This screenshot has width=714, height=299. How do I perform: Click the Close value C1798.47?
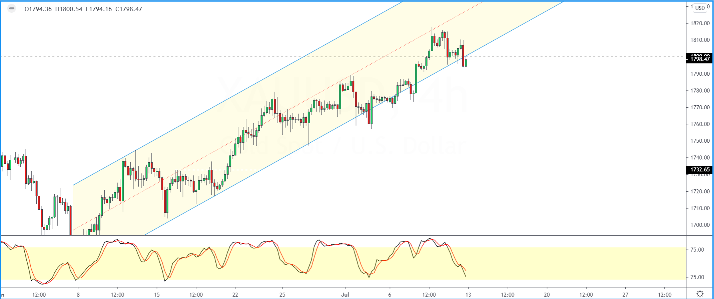pyautogui.click(x=129, y=9)
